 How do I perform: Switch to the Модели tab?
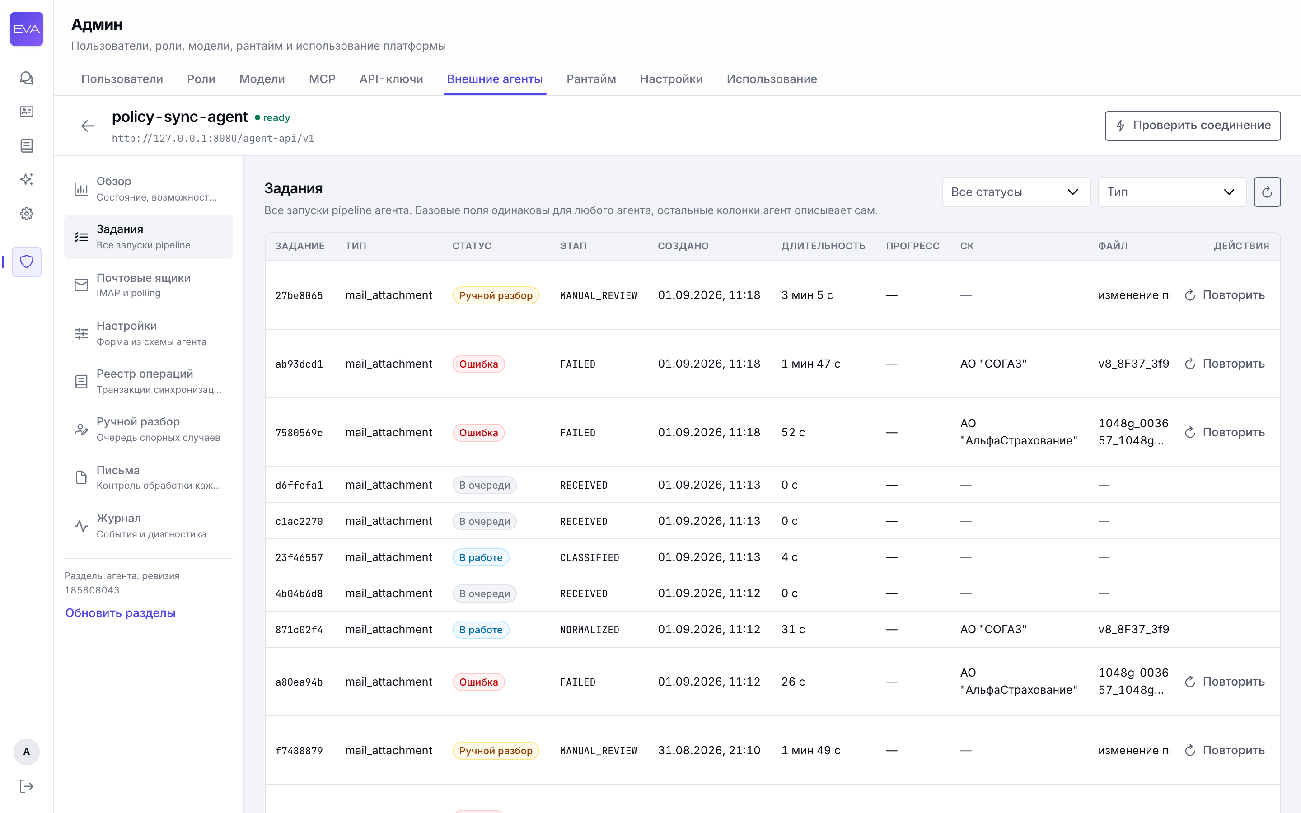262,79
